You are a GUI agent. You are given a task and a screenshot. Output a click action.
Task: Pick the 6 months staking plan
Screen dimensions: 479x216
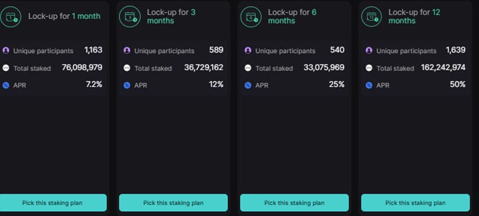tap(294, 203)
